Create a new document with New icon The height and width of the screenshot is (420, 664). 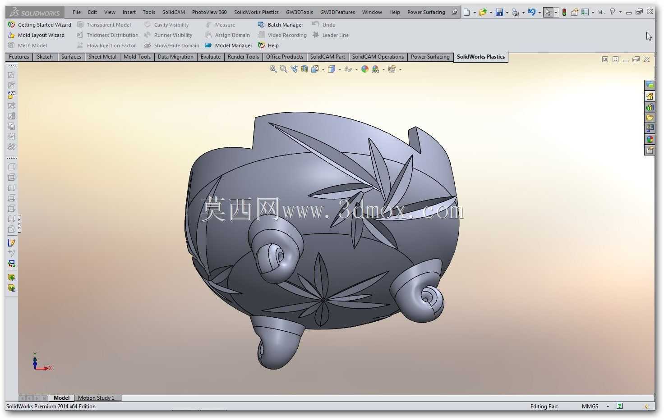[x=467, y=12]
